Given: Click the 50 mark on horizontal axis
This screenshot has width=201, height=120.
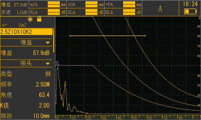Looking at the screenshot, I should (x=135, y=118).
